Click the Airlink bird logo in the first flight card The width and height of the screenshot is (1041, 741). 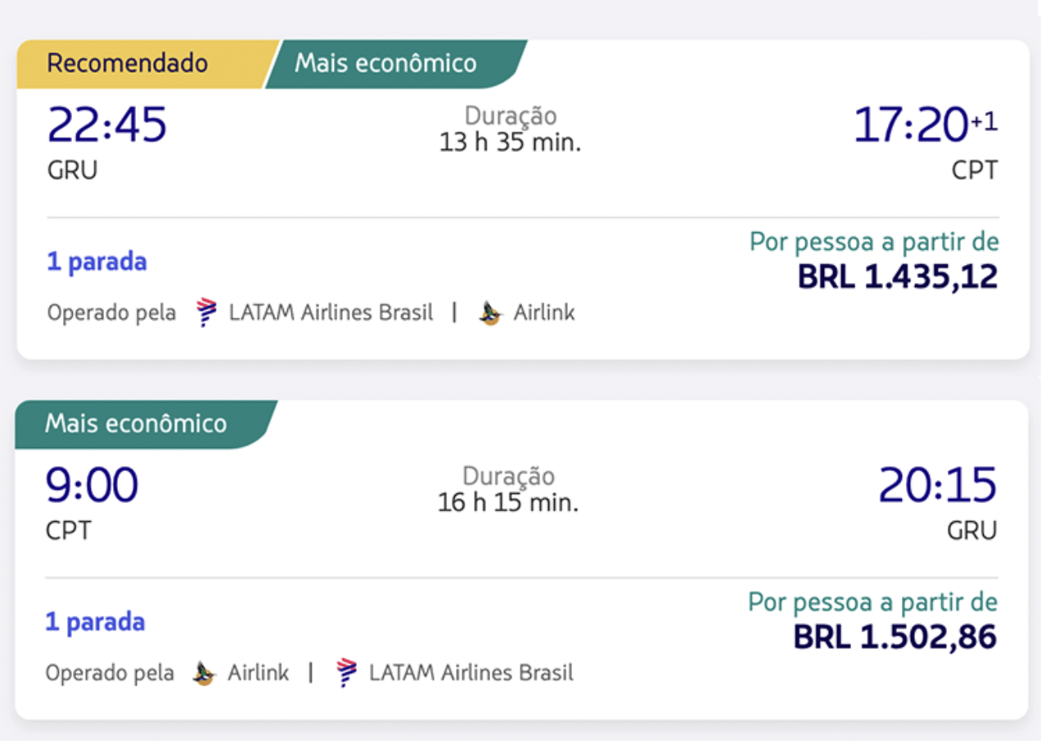point(490,312)
